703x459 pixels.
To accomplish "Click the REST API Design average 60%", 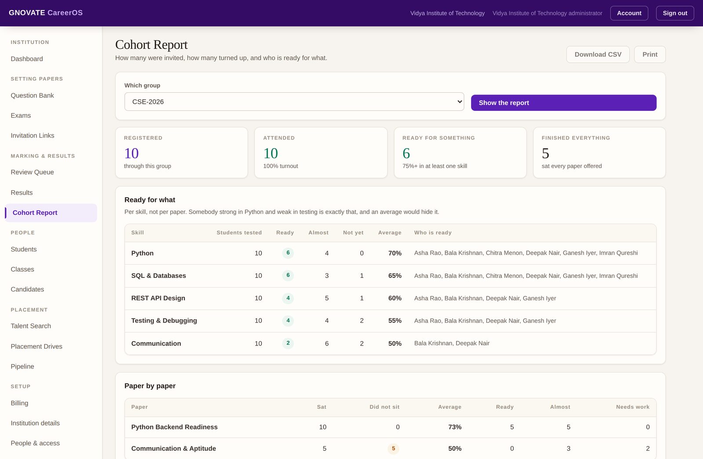I will pyautogui.click(x=395, y=298).
